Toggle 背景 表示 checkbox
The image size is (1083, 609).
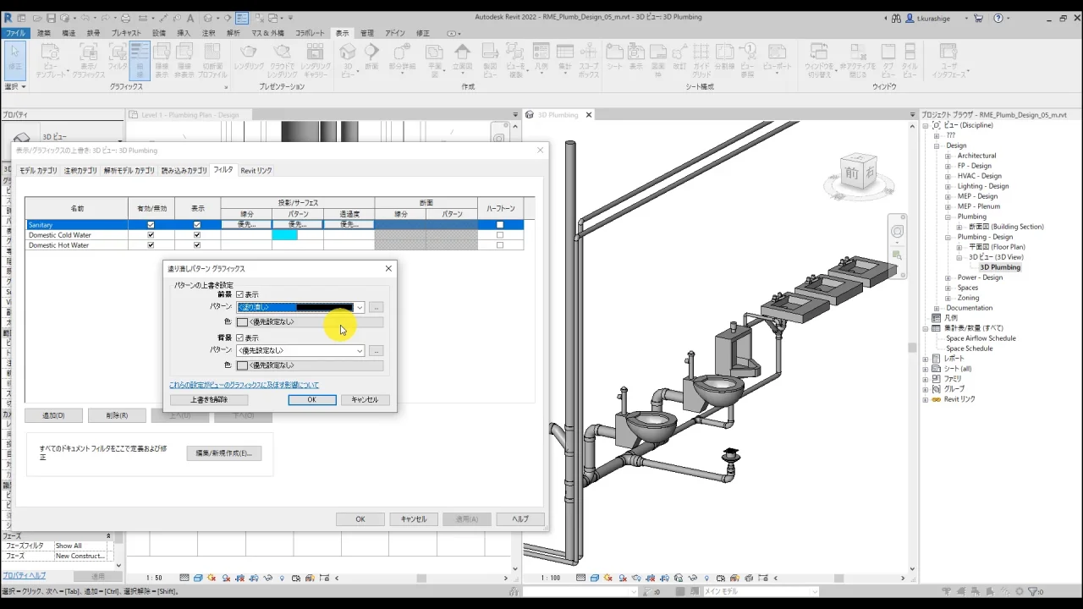pyautogui.click(x=239, y=337)
